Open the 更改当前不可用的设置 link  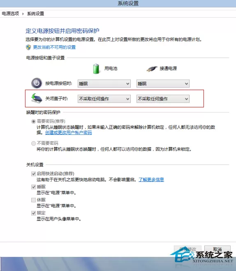click(x=54, y=47)
